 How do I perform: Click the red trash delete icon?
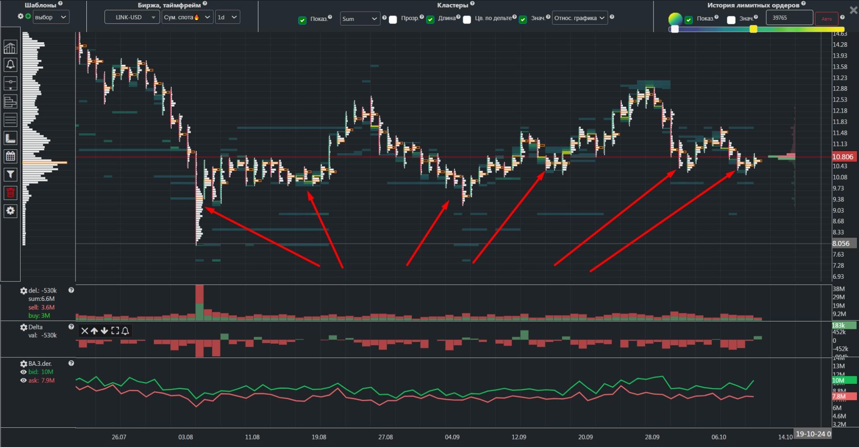coord(10,193)
